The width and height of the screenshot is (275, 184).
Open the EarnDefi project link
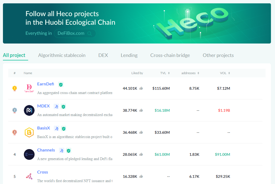(46, 84)
